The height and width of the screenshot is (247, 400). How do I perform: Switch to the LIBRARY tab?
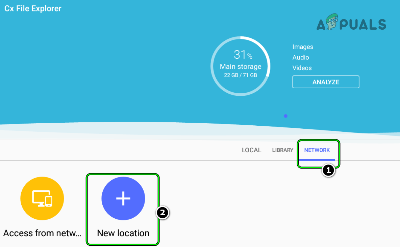tap(283, 150)
